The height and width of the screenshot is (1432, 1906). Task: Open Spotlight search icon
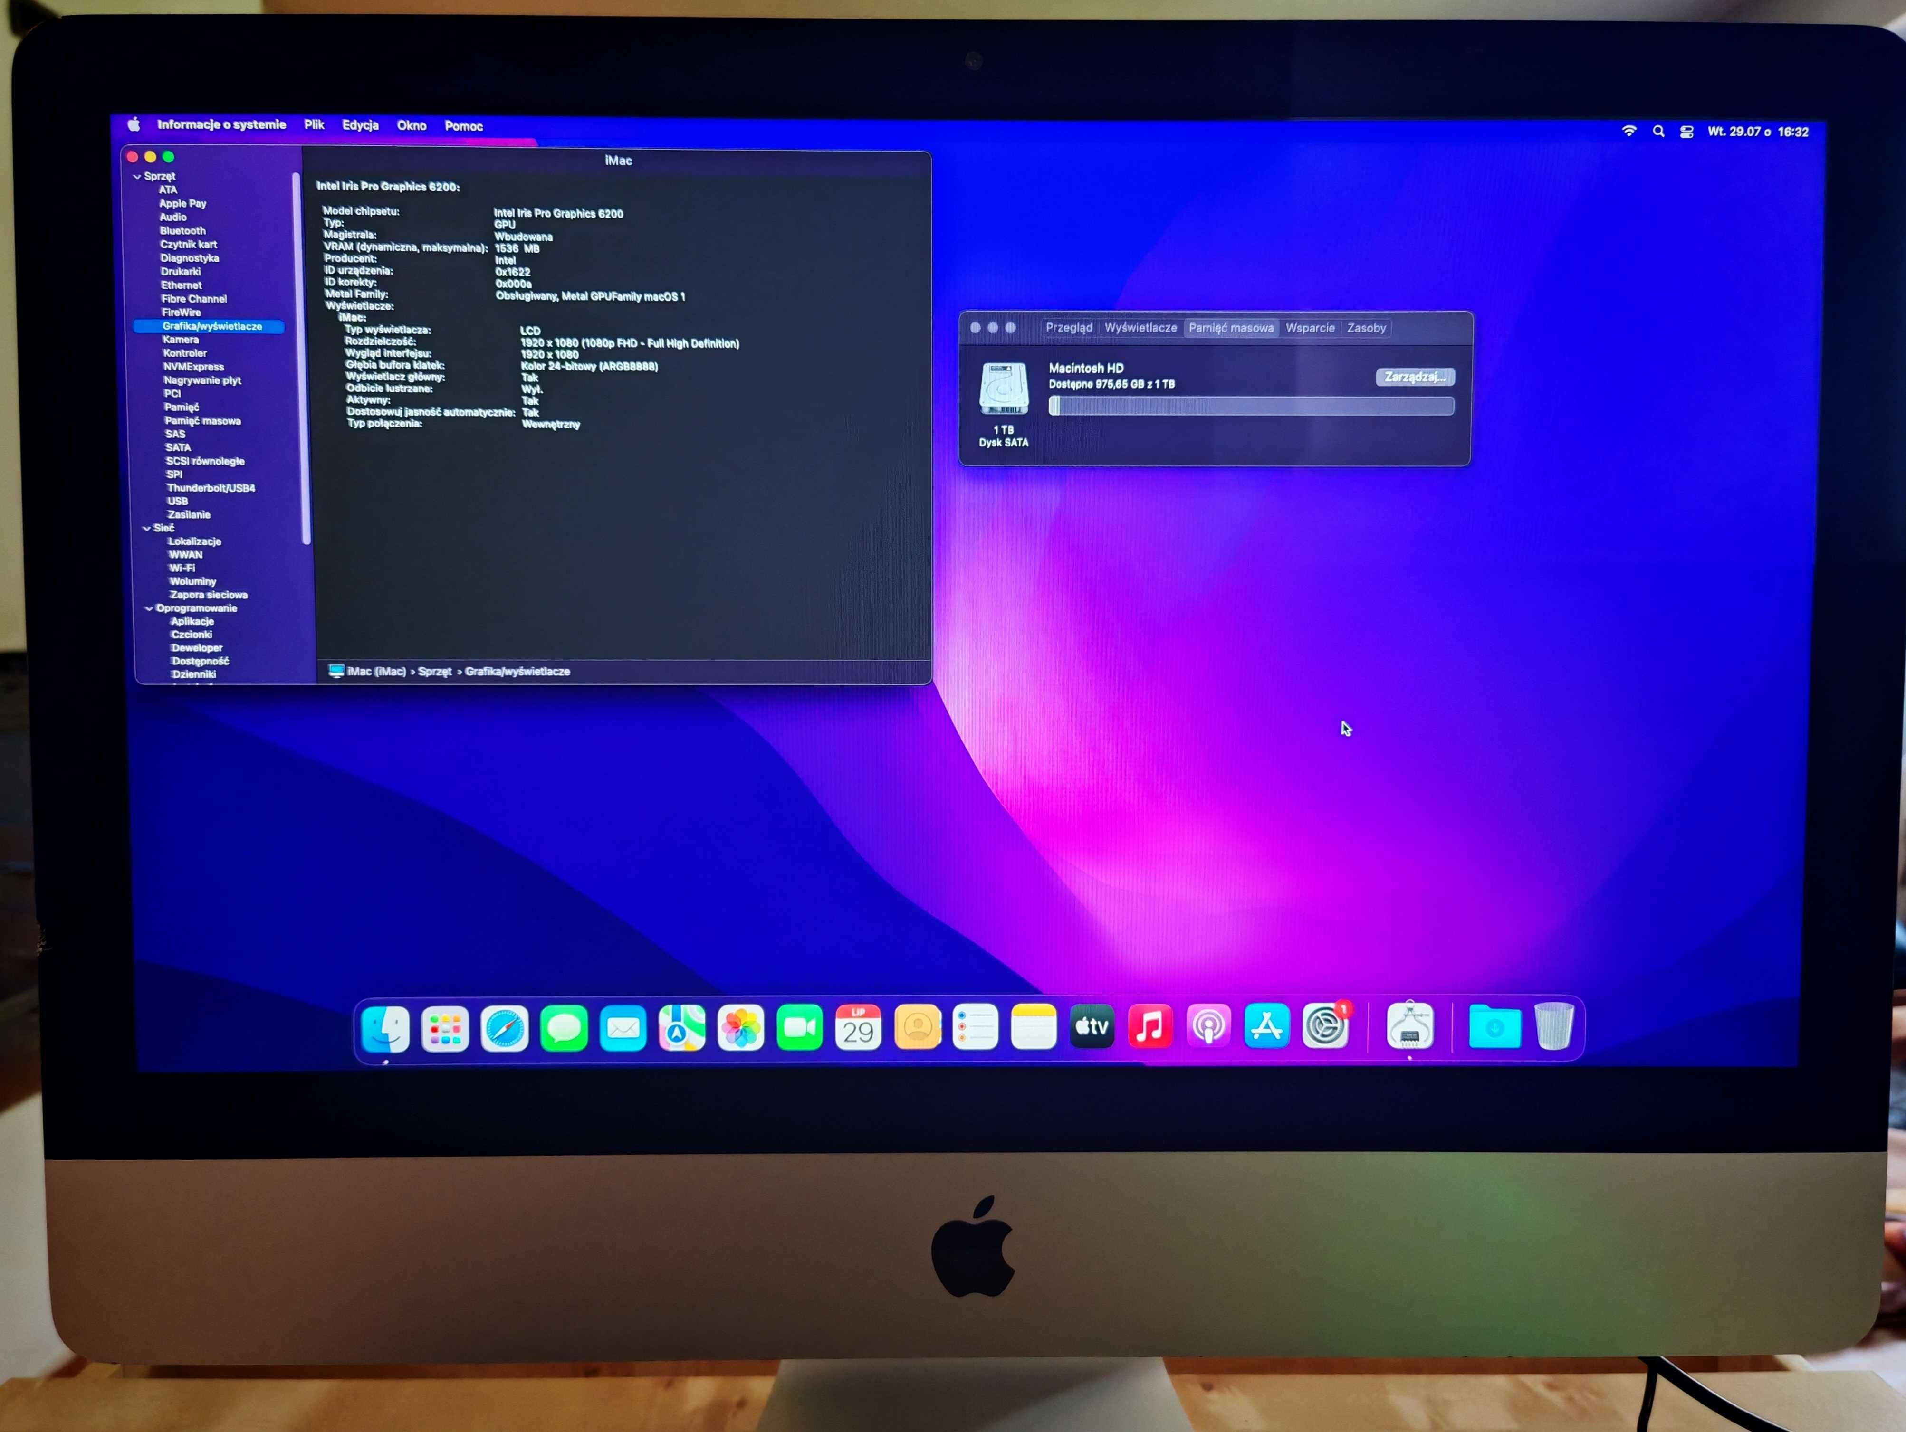point(1658,131)
